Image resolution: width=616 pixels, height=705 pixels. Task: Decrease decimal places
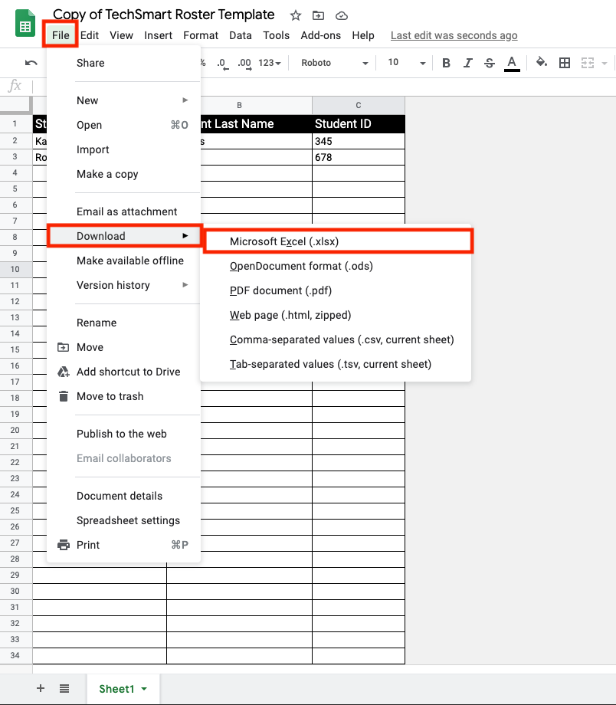pos(222,63)
